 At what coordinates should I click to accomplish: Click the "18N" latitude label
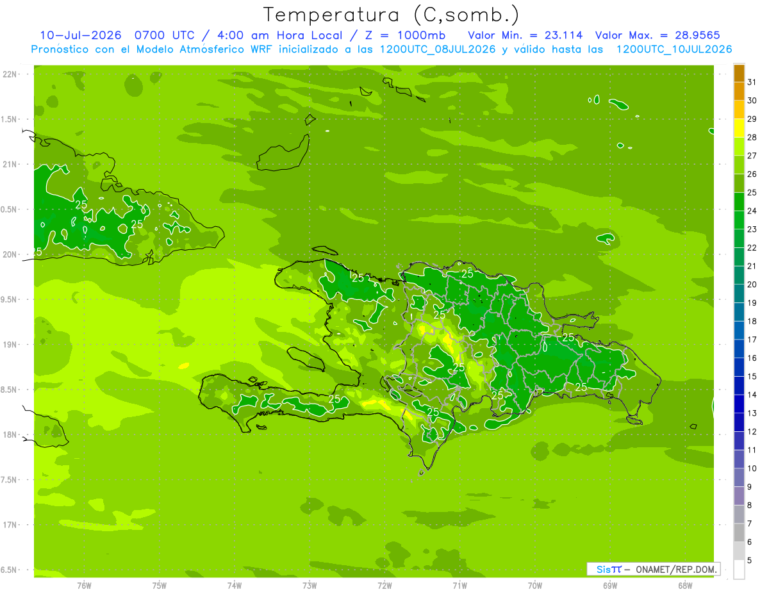pyautogui.click(x=10, y=434)
